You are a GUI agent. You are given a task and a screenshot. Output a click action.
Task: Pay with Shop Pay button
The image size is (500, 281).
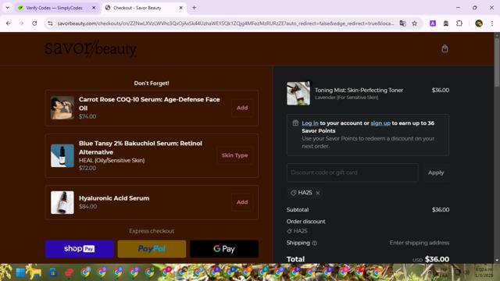point(80,249)
